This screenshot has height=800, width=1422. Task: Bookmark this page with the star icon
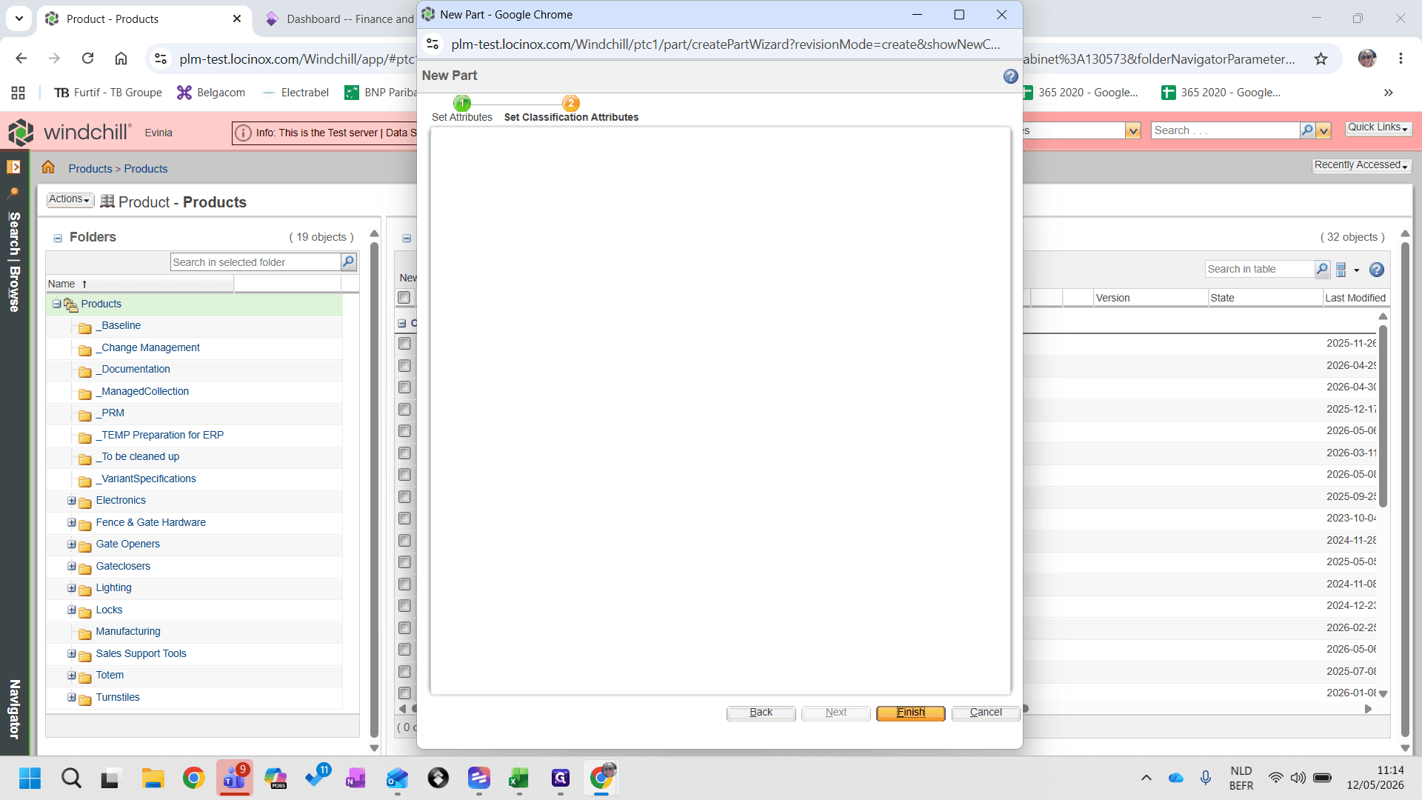click(1321, 59)
